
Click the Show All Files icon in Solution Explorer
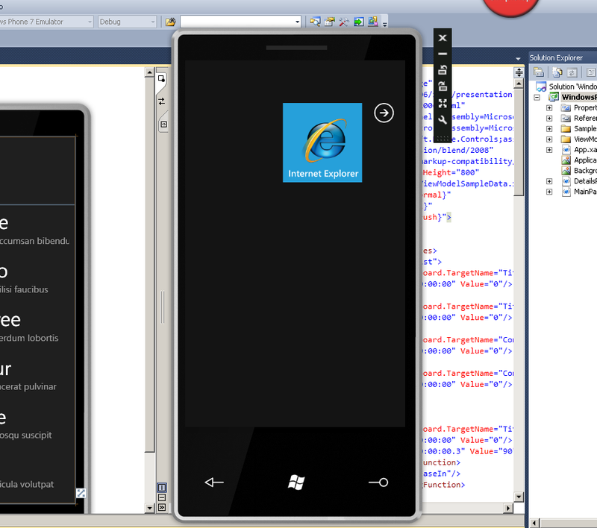(x=557, y=72)
